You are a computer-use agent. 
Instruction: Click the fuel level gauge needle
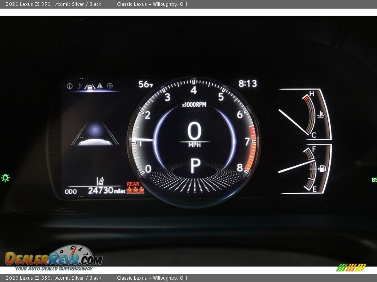tap(296, 166)
